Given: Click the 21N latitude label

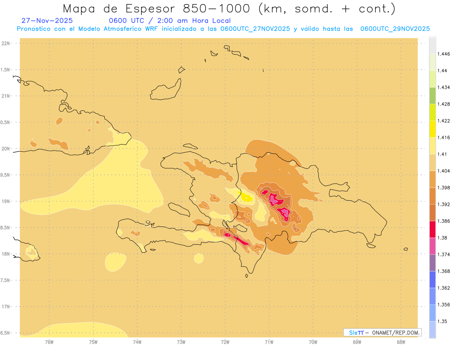Looking at the screenshot, I should (x=6, y=96).
